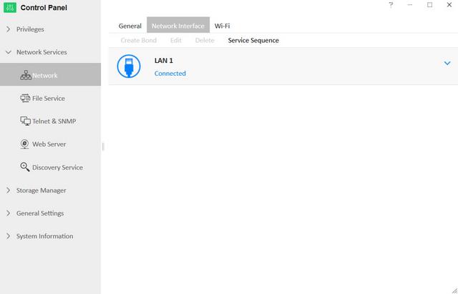458x294 pixels.
Task: Click the Web Server icon
Action: coord(24,144)
